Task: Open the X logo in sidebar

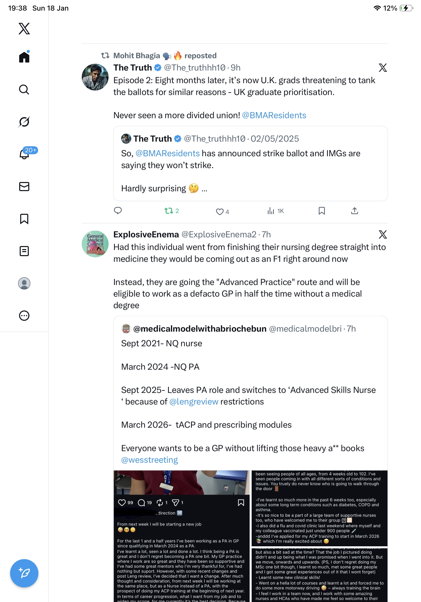Action: point(24,28)
